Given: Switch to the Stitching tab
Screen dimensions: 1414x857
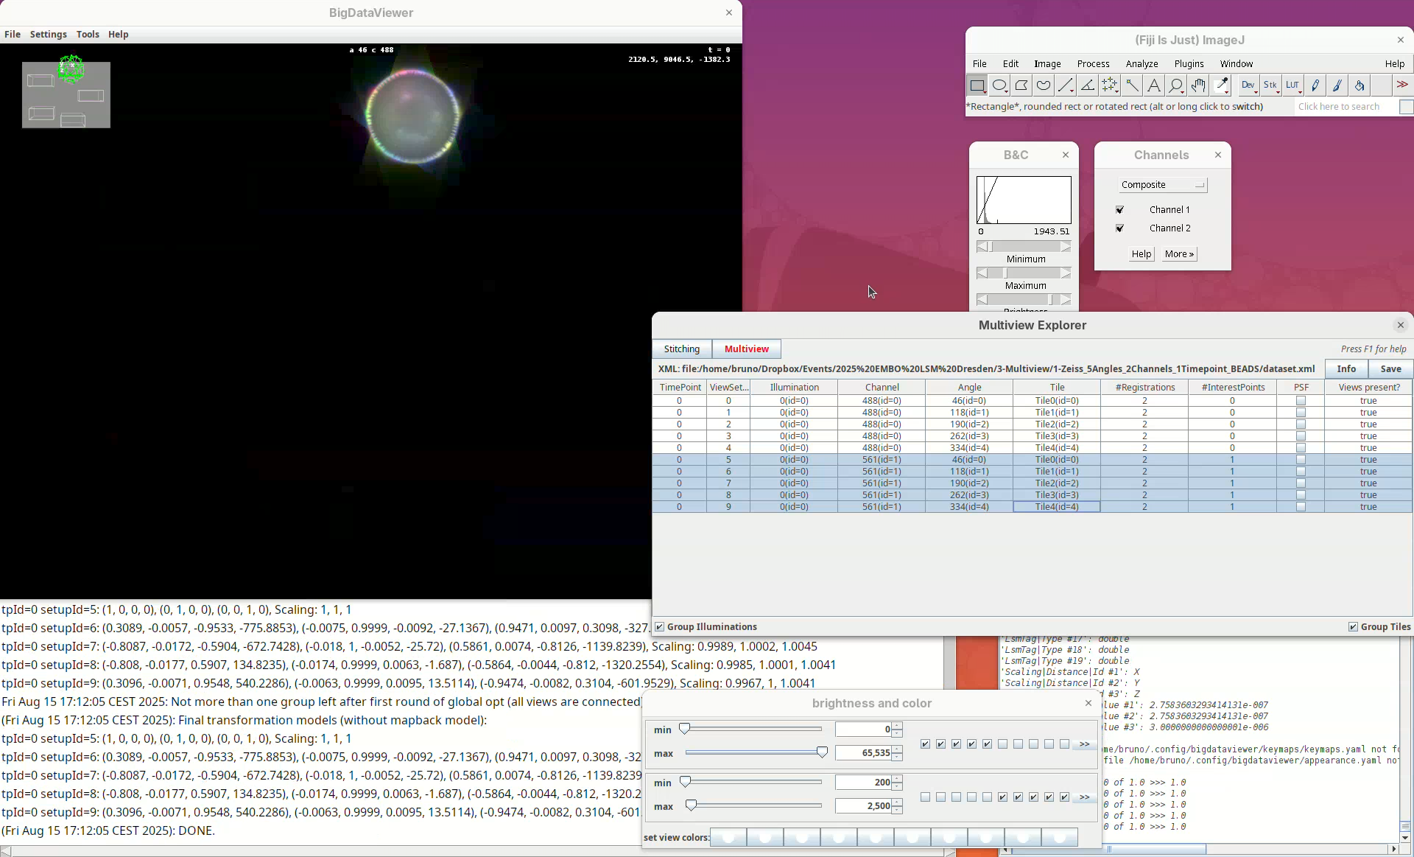Looking at the screenshot, I should coord(681,349).
